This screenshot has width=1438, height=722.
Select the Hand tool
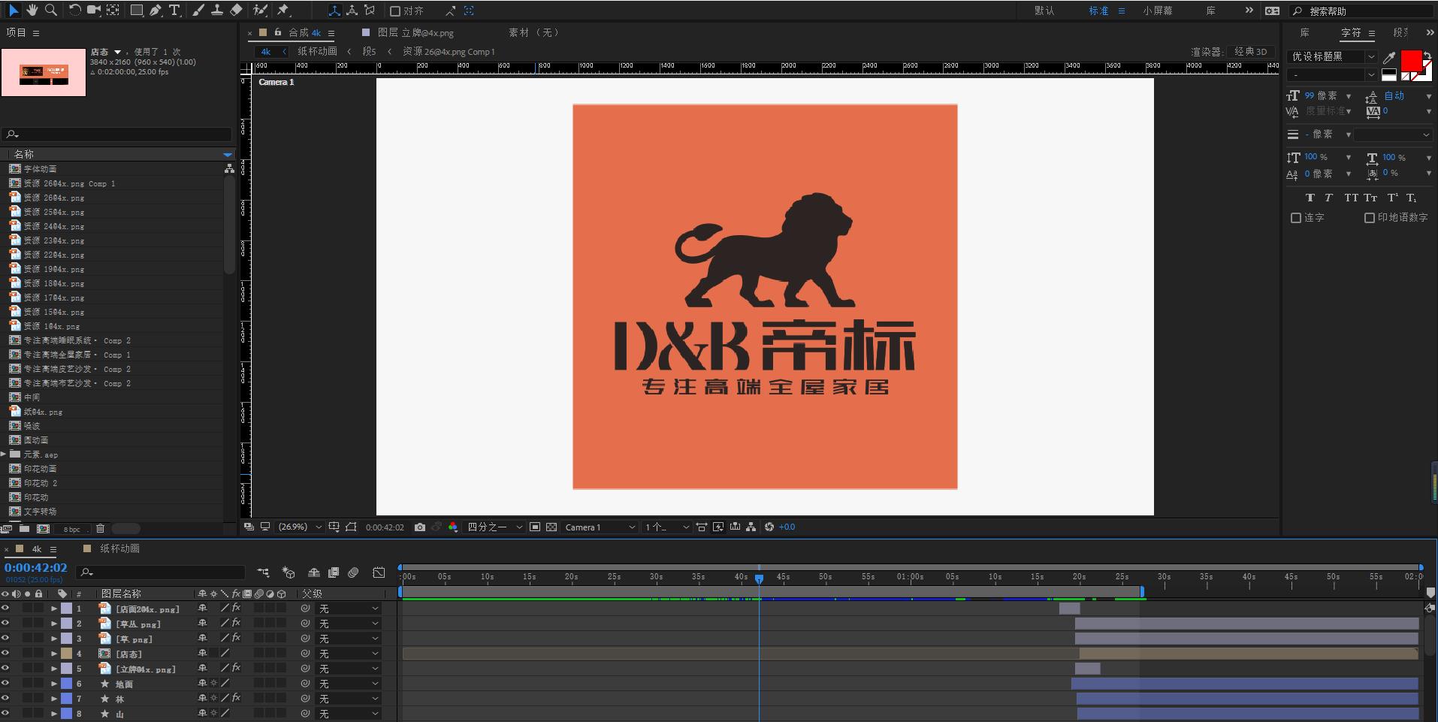tap(32, 11)
